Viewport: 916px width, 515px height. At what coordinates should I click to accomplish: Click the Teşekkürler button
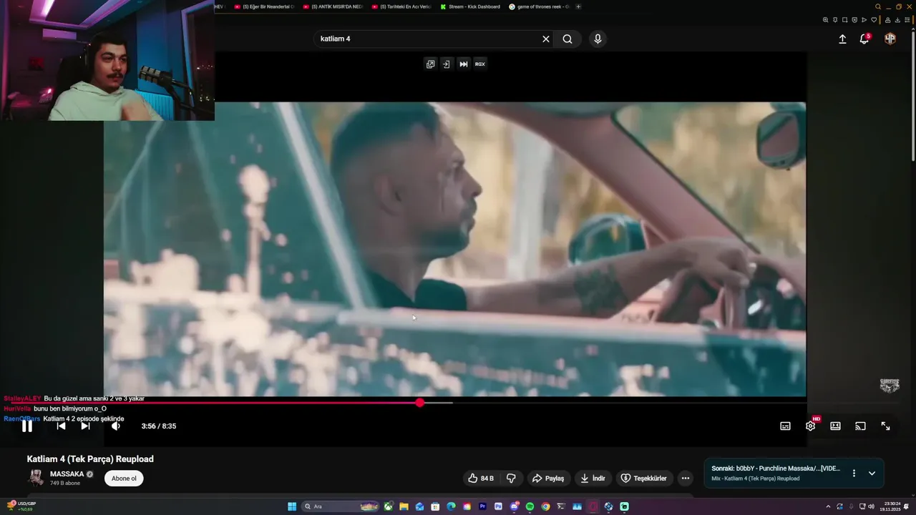pyautogui.click(x=643, y=479)
